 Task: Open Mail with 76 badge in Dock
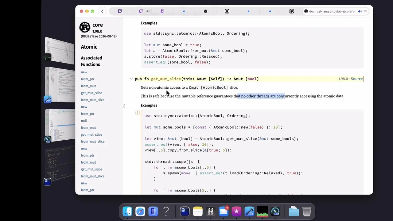point(224,211)
